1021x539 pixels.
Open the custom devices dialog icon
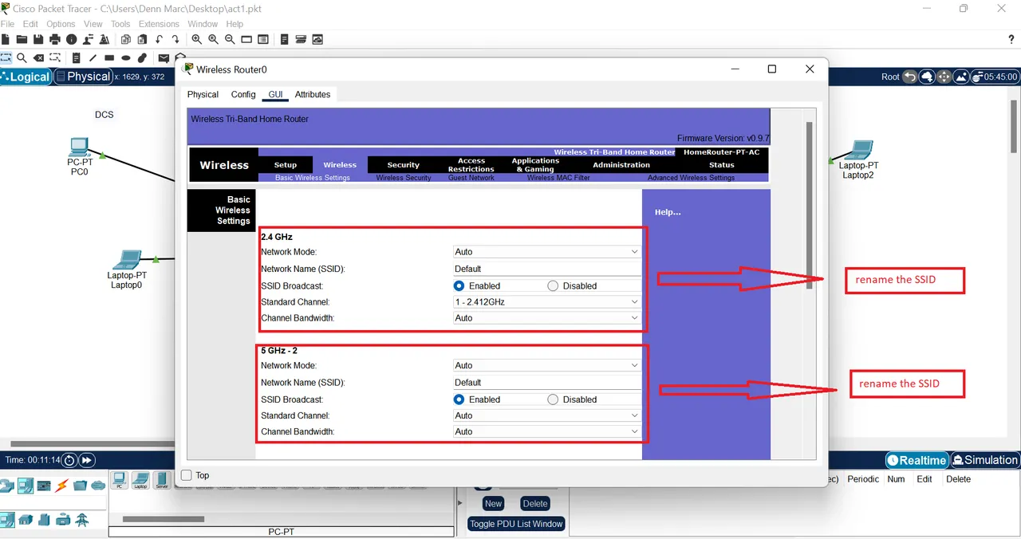click(301, 39)
